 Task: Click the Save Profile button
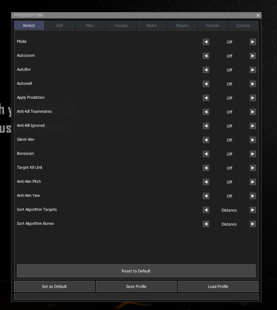[x=136, y=286]
